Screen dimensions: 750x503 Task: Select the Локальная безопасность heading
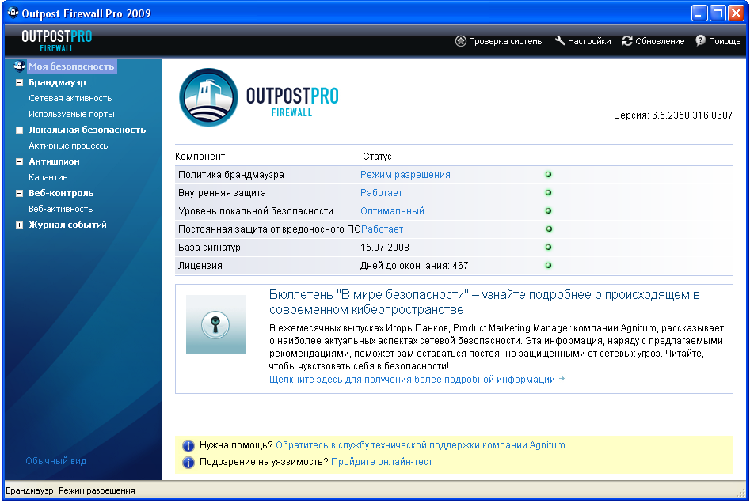pos(87,130)
